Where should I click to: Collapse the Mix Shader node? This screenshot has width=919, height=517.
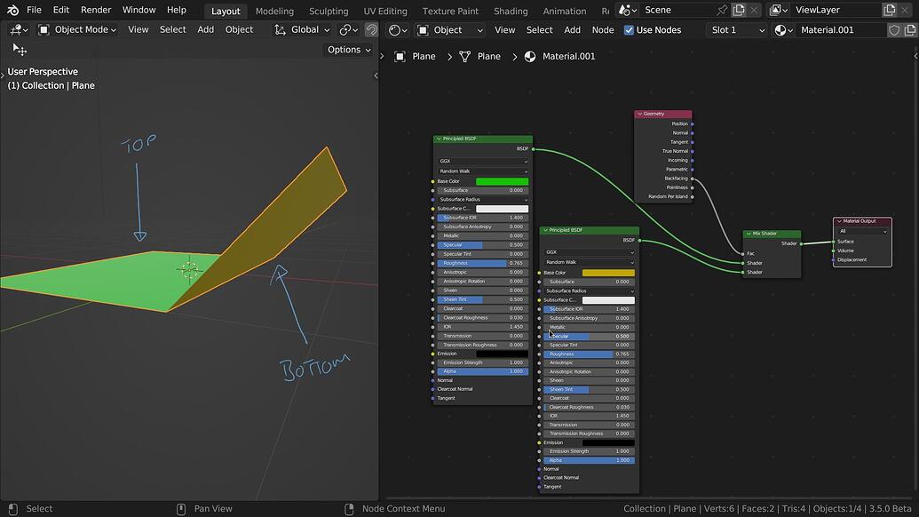coord(749,234)
